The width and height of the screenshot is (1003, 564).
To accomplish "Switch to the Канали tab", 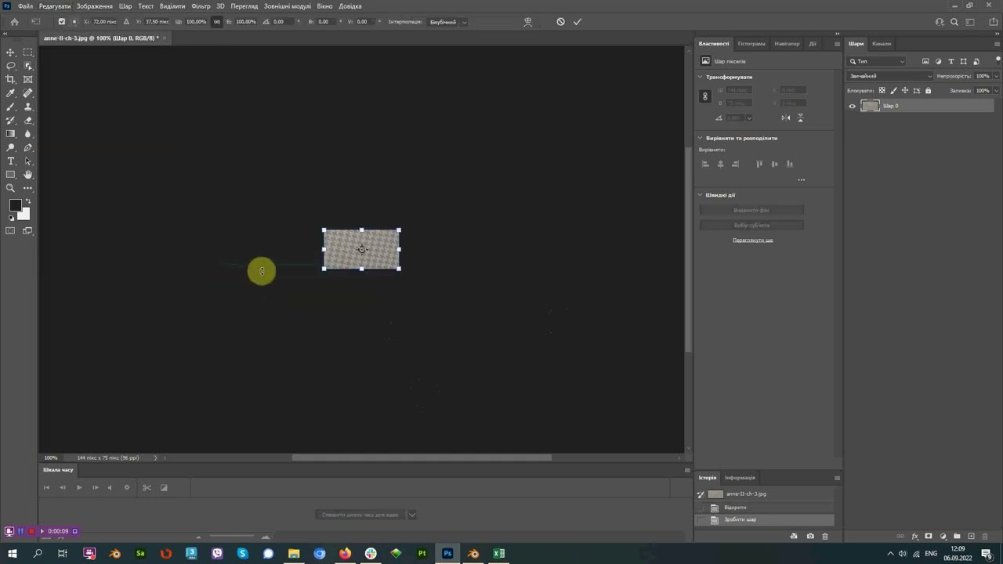I will coord(882,44).
